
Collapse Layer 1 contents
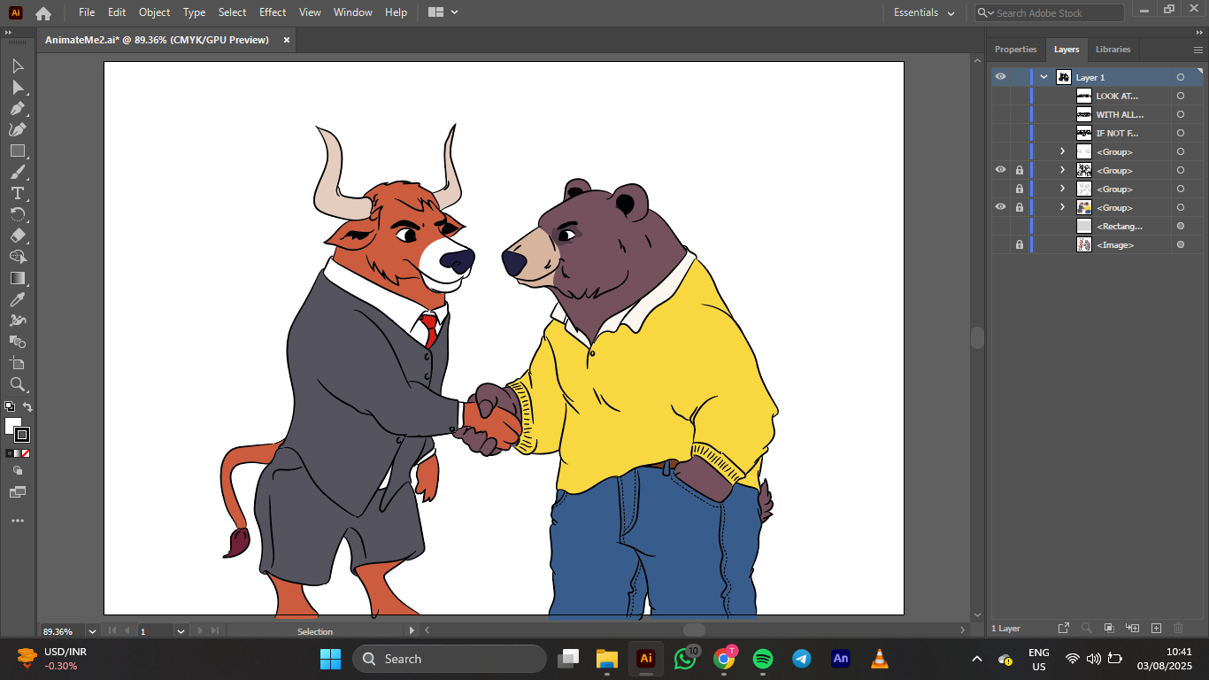tap(1043, 77)
